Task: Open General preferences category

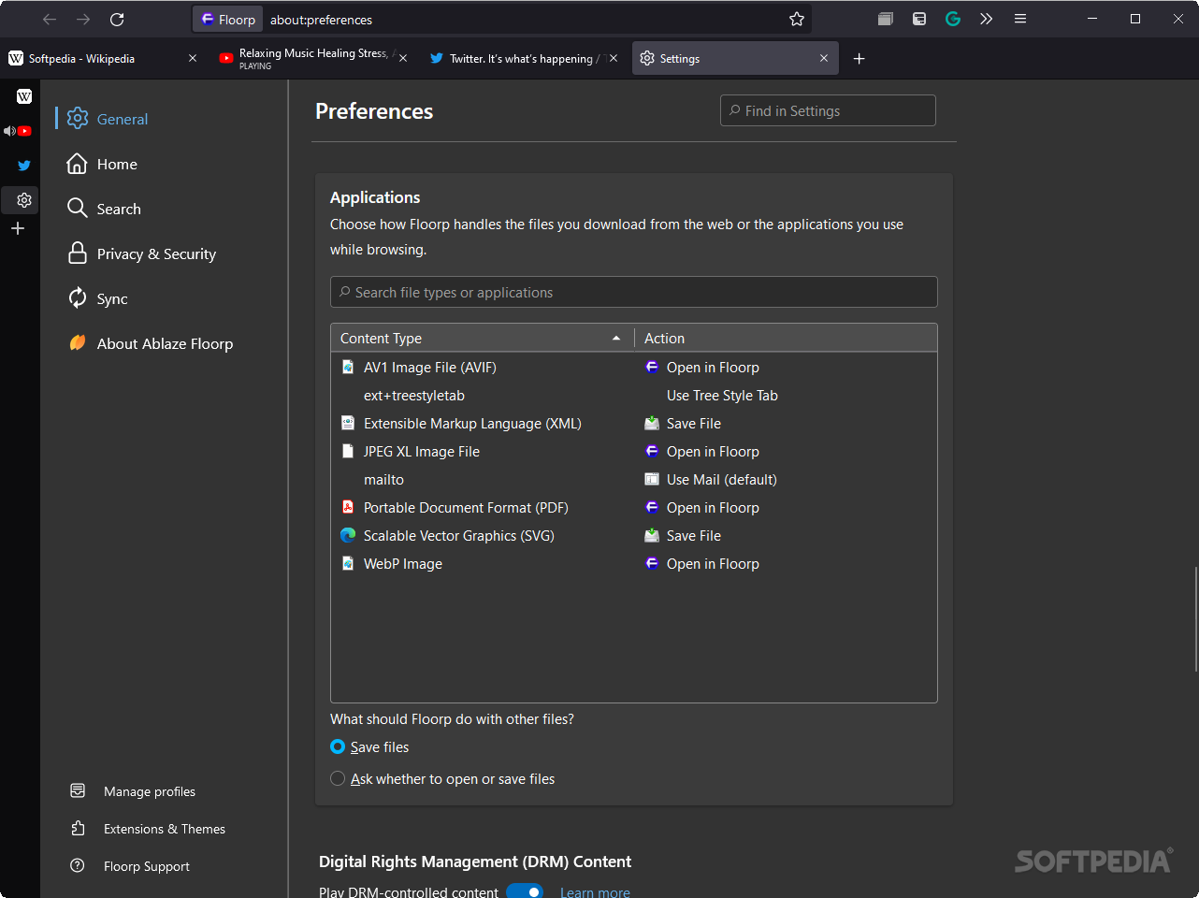Action: coord(108,119)
